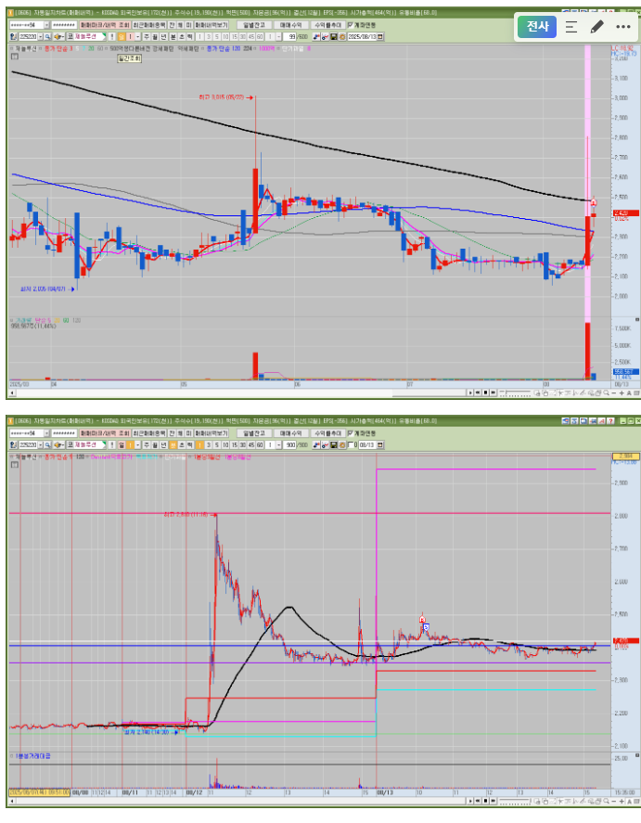641x823 pixels.
Task: Toggle the checkbox before 08/13 date in minute chart
Action: (350, 444)
